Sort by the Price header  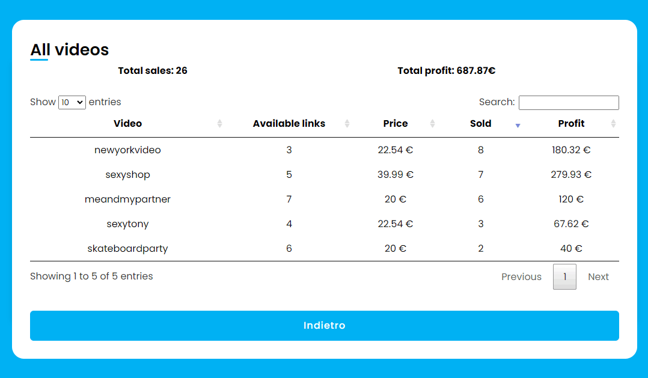(x=396, y=124)
